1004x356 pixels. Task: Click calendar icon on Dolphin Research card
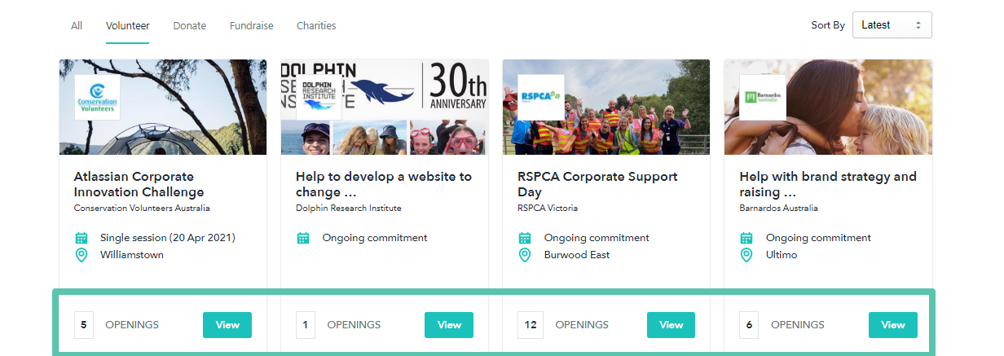click(x=303, y=238)
